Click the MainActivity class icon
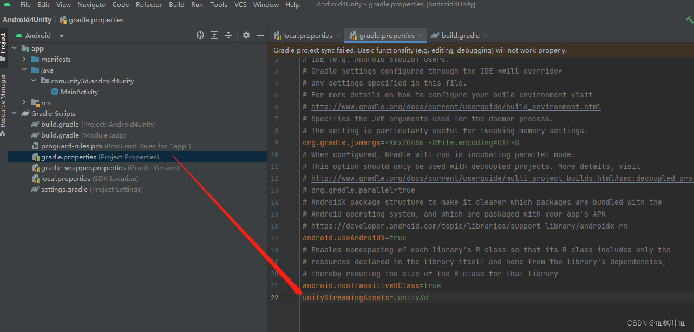This screenshot has height=332, width=694. tap(54, 92)
